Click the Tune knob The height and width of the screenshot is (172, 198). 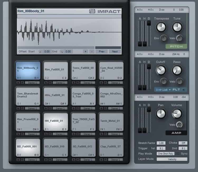[177, 27]
